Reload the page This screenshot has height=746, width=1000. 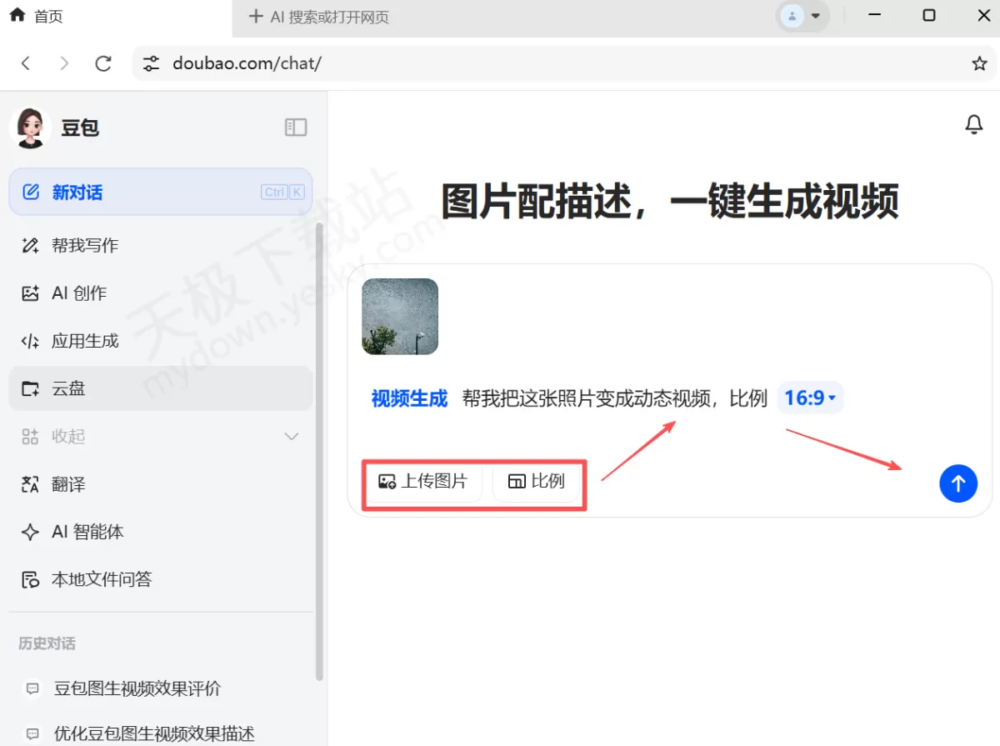(x=103, y=63)
